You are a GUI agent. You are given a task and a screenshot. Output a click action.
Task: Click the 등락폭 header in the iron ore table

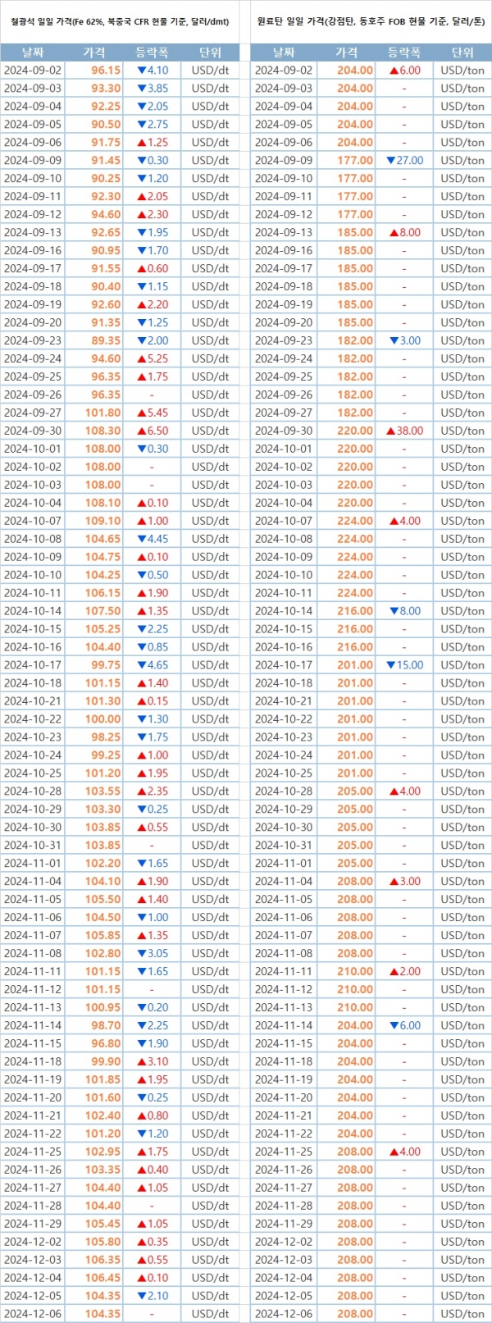152,52
